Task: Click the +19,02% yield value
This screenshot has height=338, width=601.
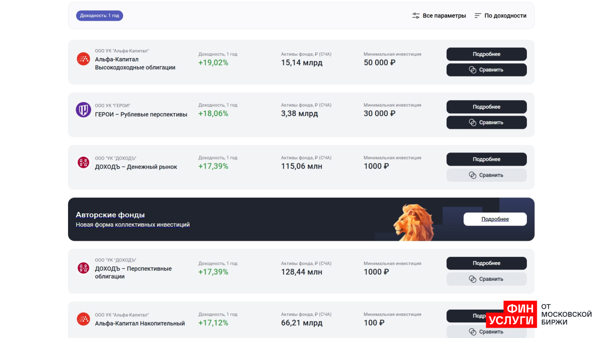Action: coord(213,63)
